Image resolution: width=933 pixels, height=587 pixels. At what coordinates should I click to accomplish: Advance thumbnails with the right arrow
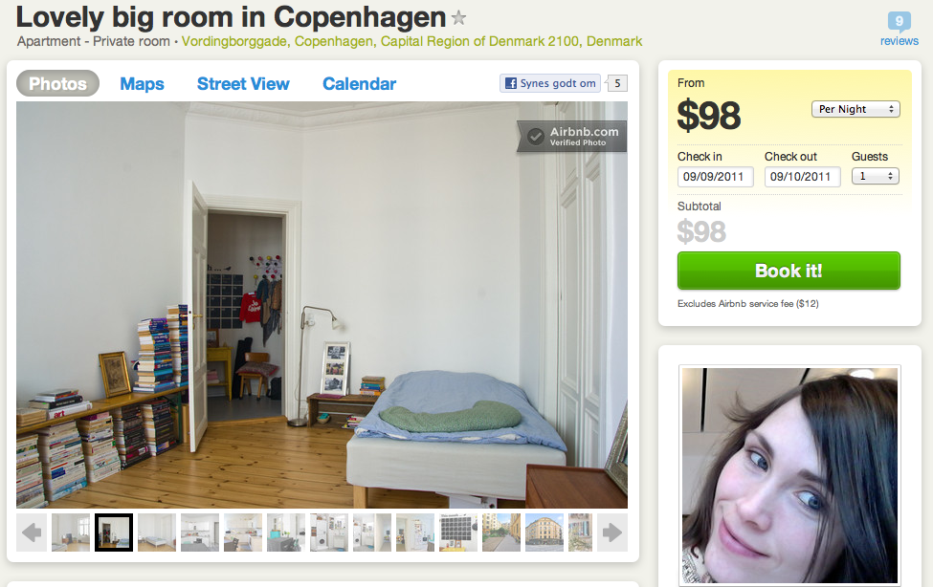(612, 533)
